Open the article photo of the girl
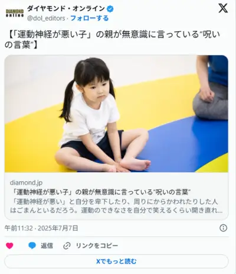The image size is (236, 274). click(x=116, y=114)
